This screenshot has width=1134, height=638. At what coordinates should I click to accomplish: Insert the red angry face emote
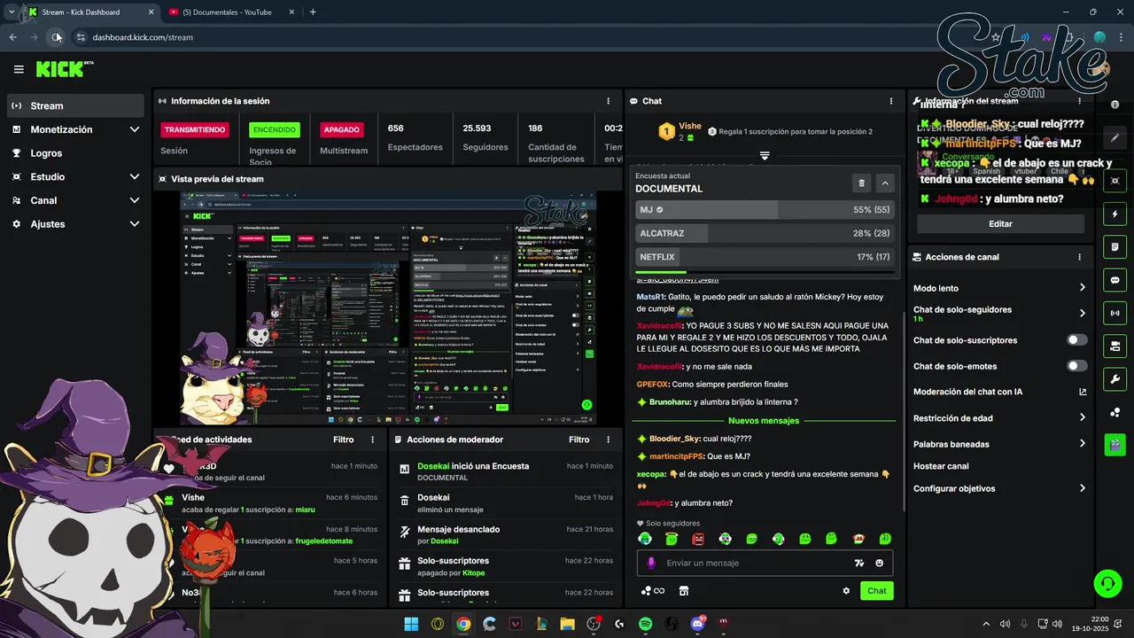pyautogui.click(x=698, y=539)
